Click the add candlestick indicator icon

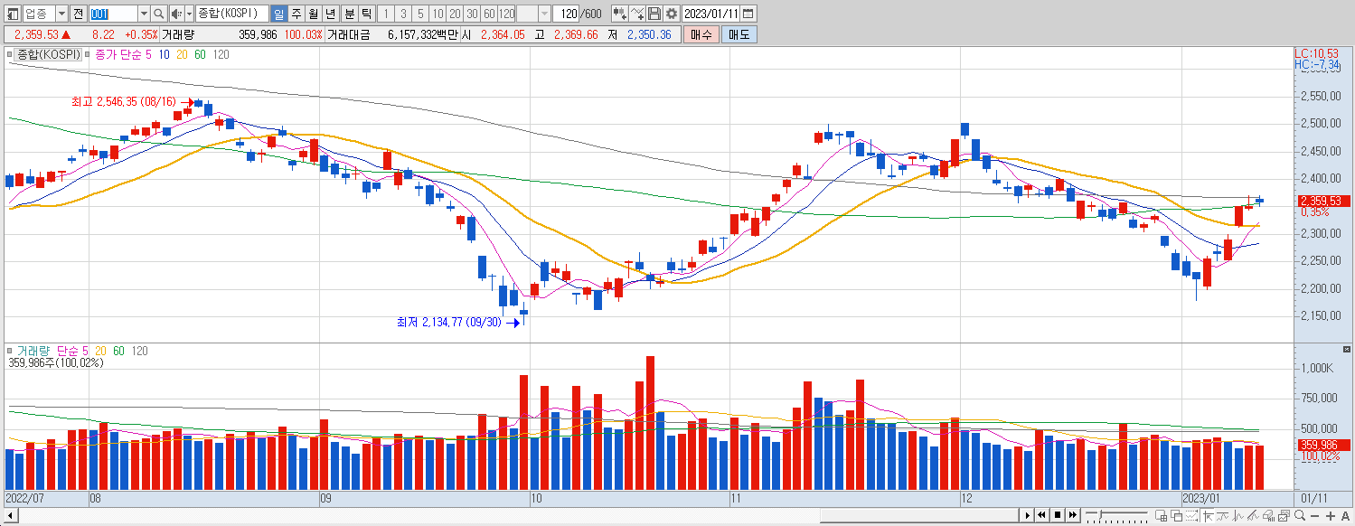coord(620,14)
